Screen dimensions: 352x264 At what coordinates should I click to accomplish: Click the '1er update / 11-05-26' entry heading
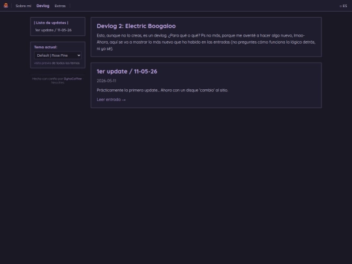tap(127, 72)
